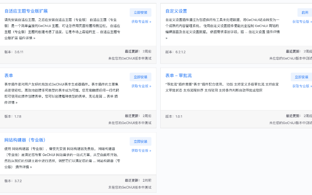Open the 表单 plugin title link
This screenshot has width=312, height=195.
(x=9, y=75)
